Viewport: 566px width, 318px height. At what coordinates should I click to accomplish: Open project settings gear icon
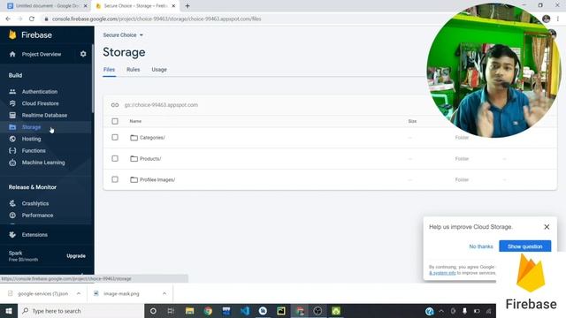point(83,54)
